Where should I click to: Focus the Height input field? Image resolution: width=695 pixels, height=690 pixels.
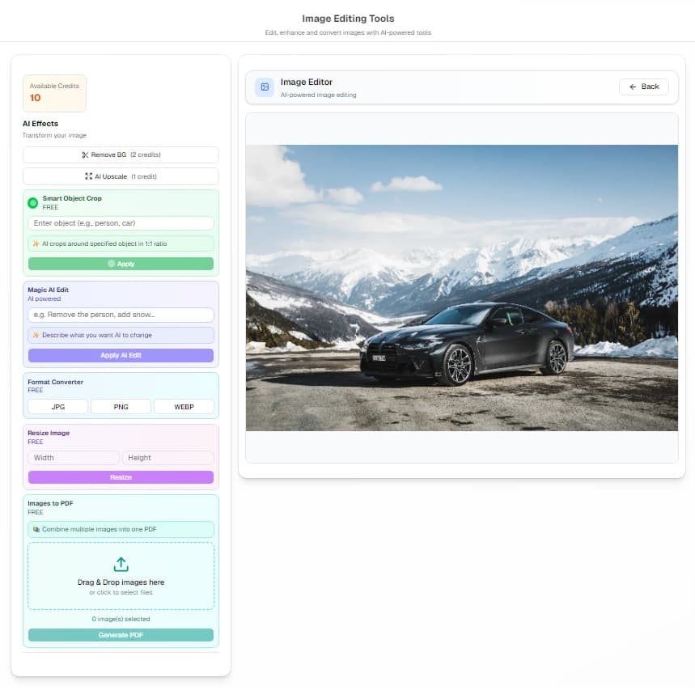click(x=168, y=458)
